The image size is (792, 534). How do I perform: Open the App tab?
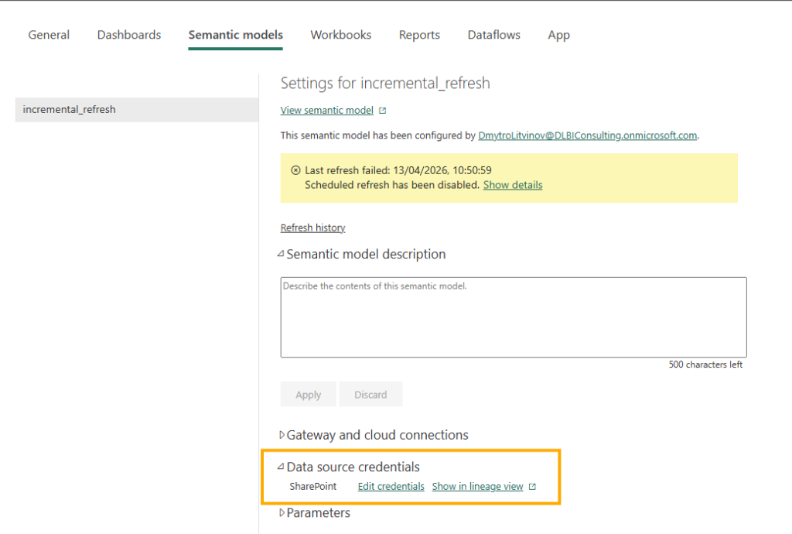pos(558,35)
